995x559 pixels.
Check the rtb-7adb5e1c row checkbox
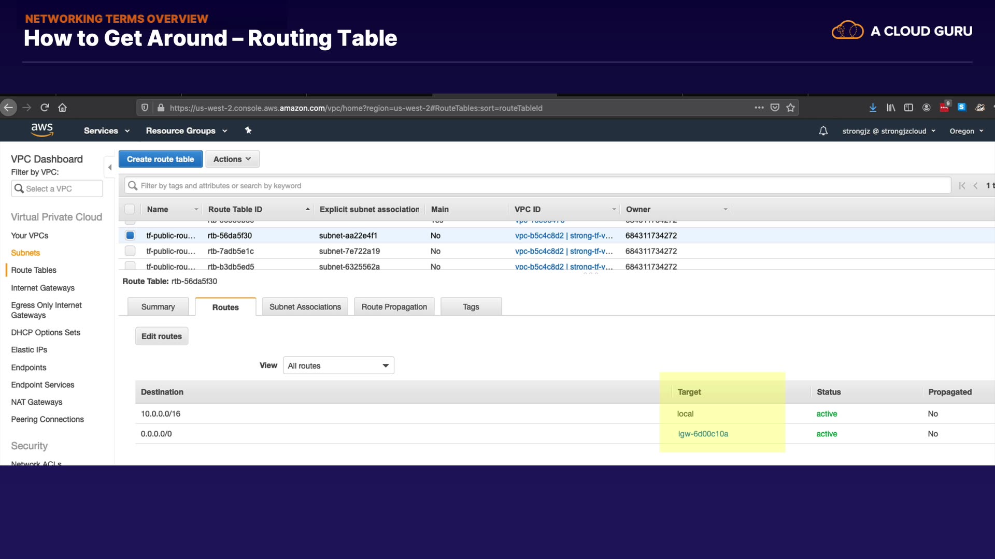coord(130,251)
